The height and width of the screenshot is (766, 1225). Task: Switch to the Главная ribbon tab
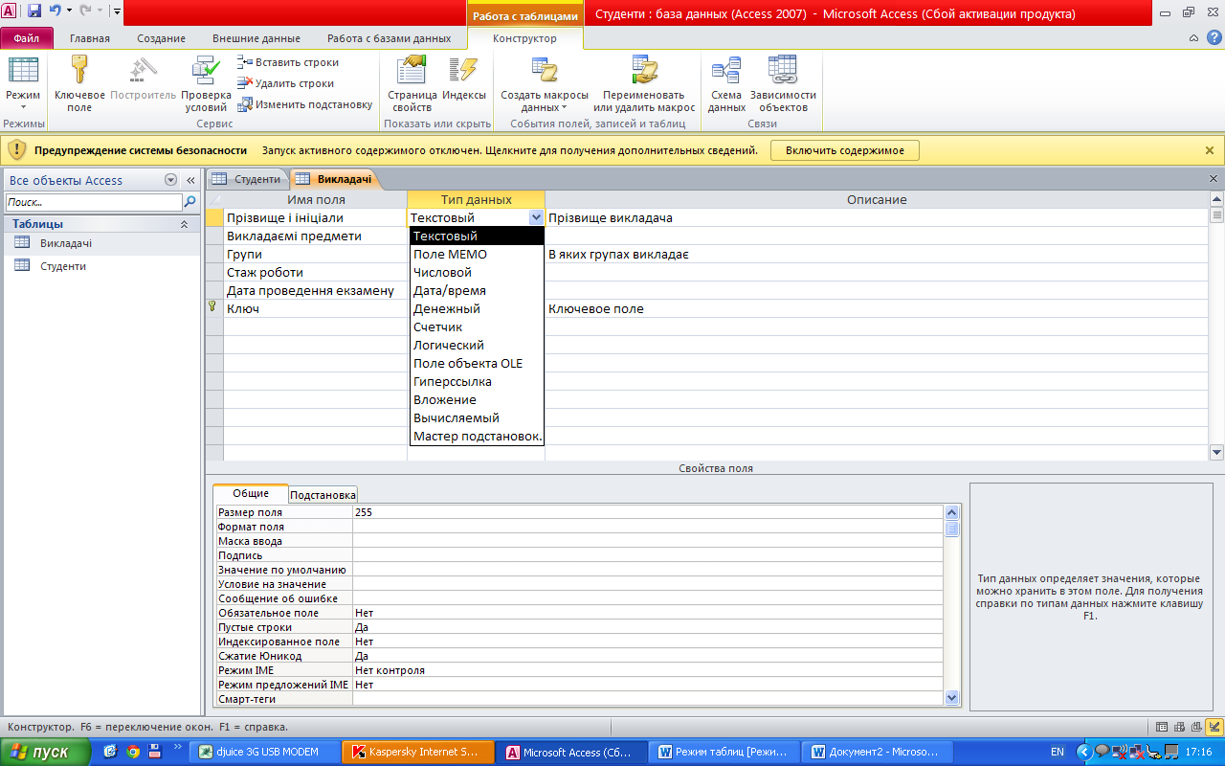90,38
